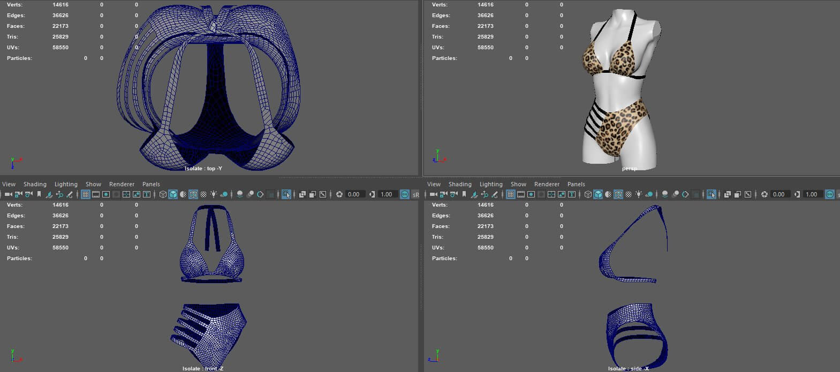Open Panels menu in left panel
The height and width of the screenshot is (372, 840).
151,184
